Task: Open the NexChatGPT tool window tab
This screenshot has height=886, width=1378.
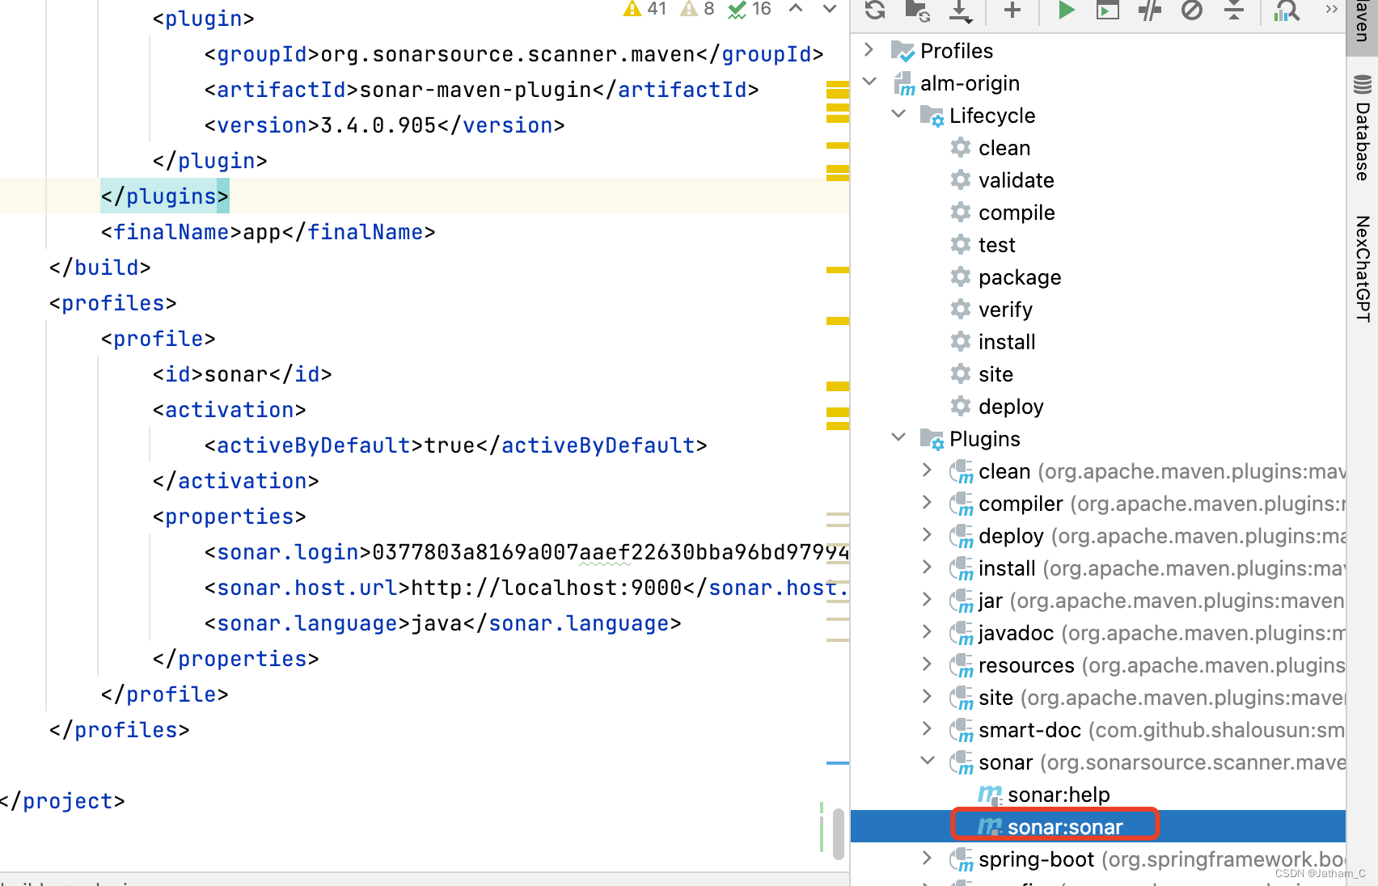Action: [x=1363, y=268]
